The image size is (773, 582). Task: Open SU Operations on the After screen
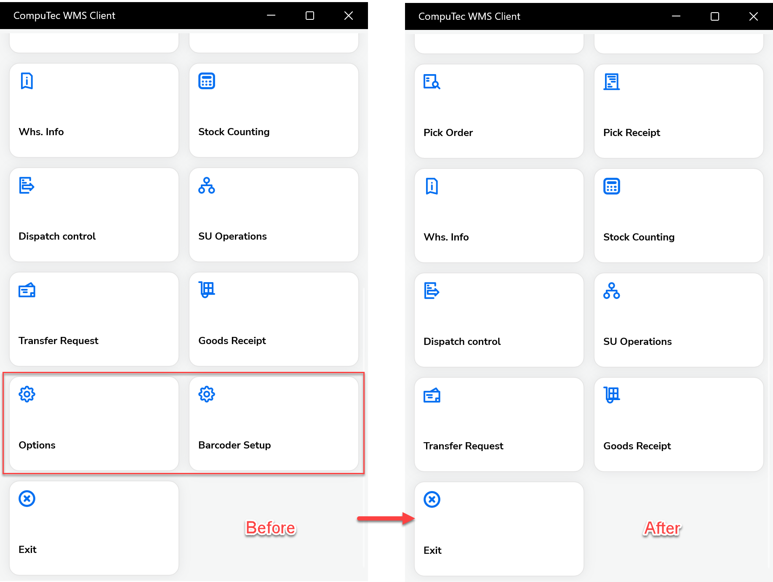click(678, 320)
